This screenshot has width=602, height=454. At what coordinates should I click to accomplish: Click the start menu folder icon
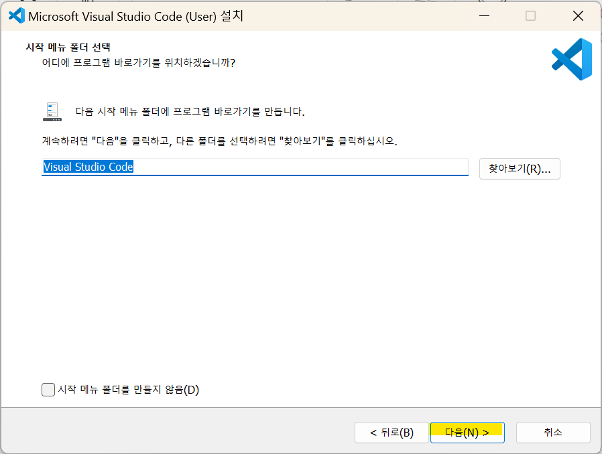(x=52, y=112)
